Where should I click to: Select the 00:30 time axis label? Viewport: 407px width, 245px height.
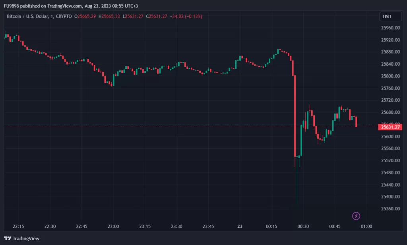[x=303, y=226]
